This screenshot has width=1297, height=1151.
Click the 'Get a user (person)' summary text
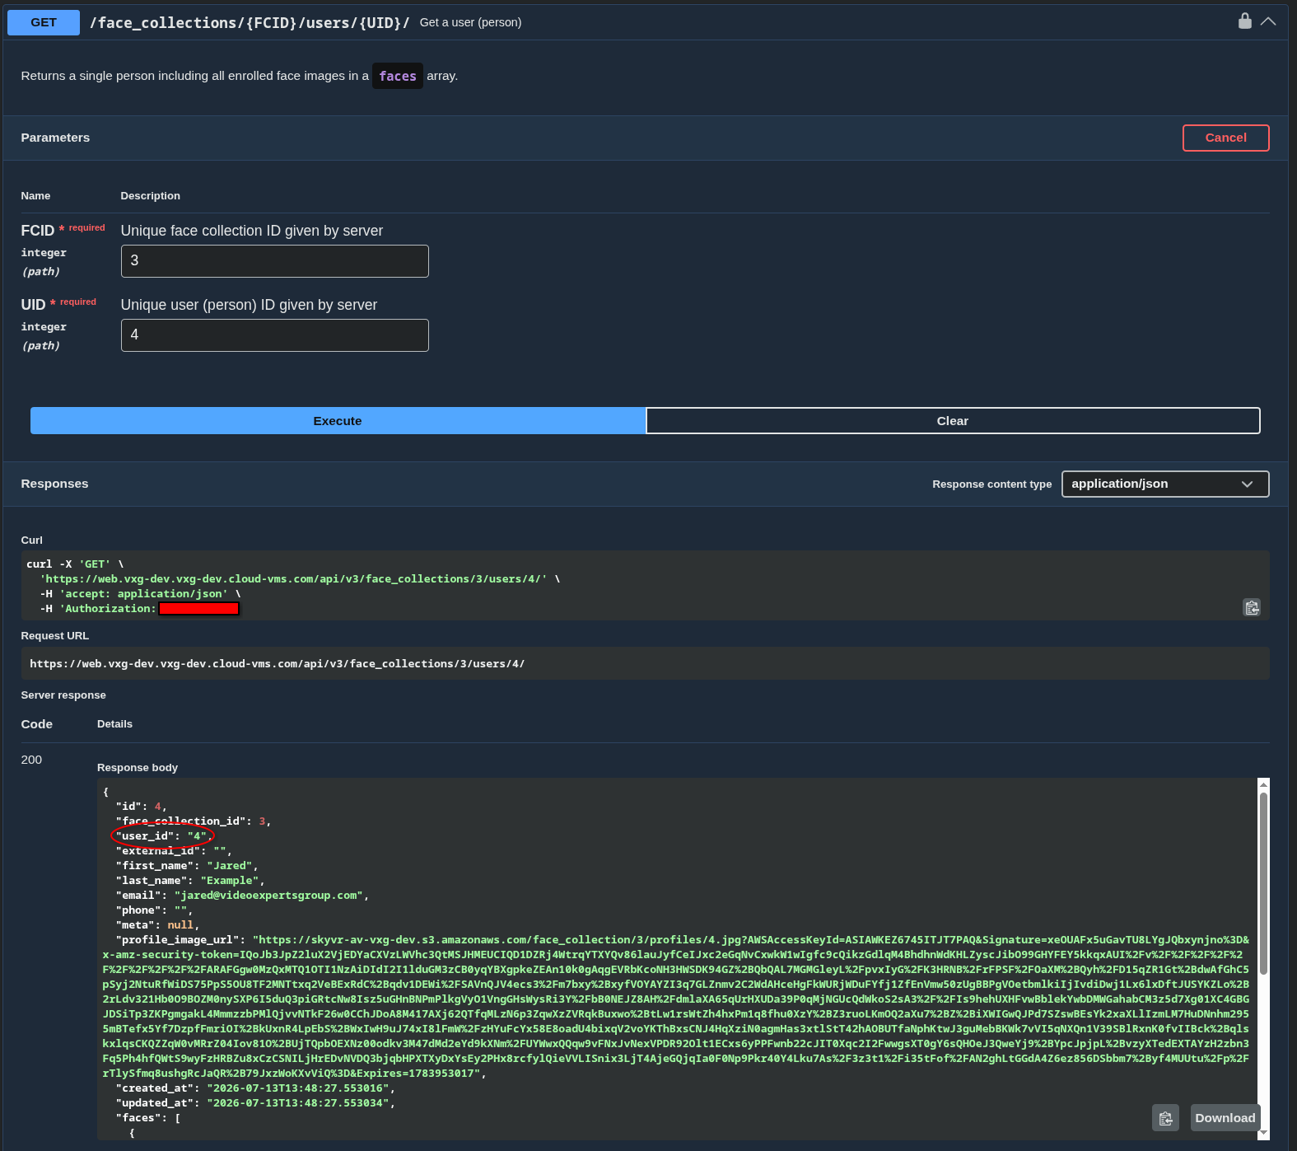[x=470, y=22]
